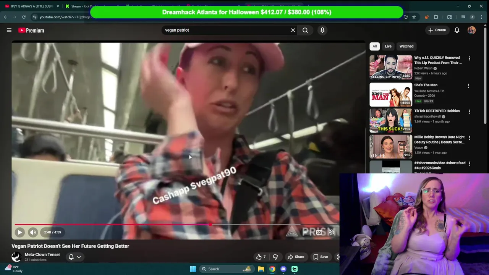Mute the video volume speaker
The height and width of the screenshot is (275, 489).
coord(33,232)
